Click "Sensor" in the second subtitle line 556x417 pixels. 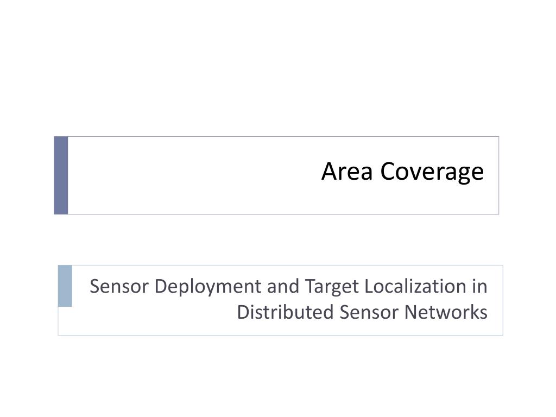(369, 312)
